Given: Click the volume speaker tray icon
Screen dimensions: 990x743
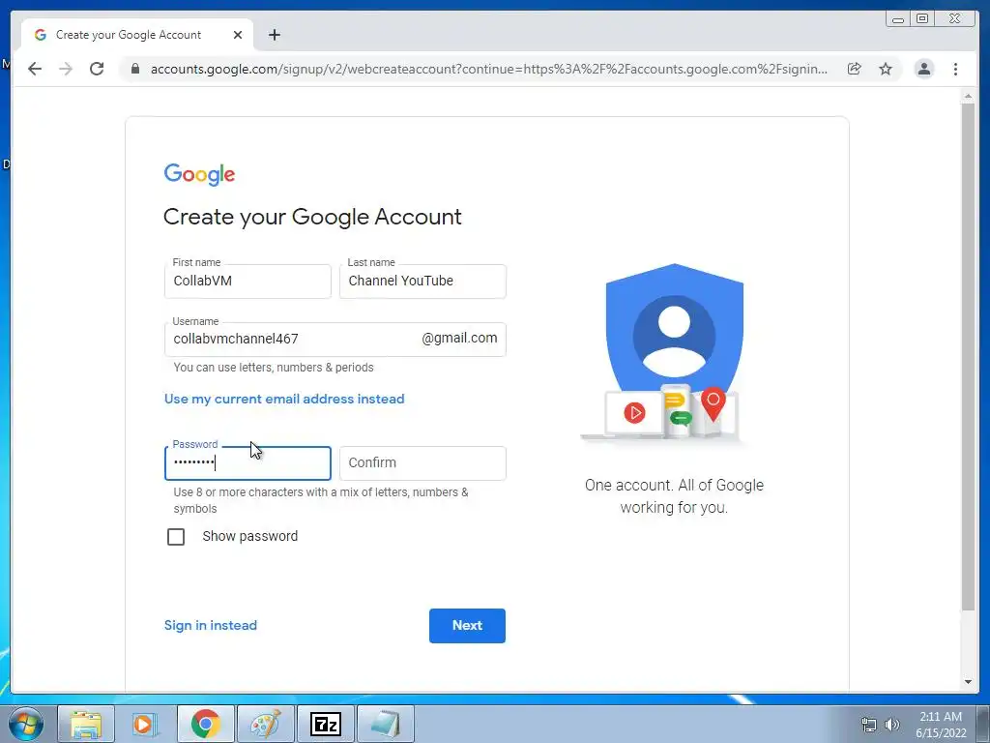Looking at the screenshot, I should click(892, 725).
